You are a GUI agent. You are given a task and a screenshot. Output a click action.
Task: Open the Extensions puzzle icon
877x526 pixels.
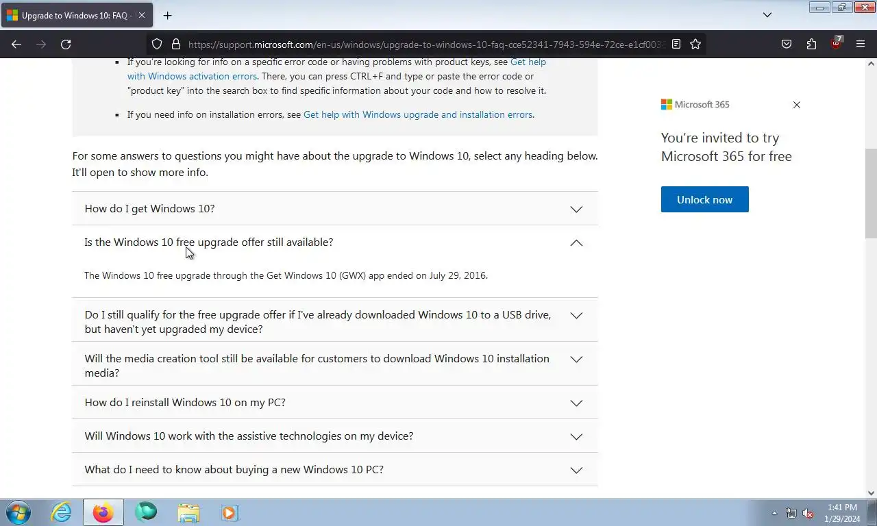pos(811,44)
